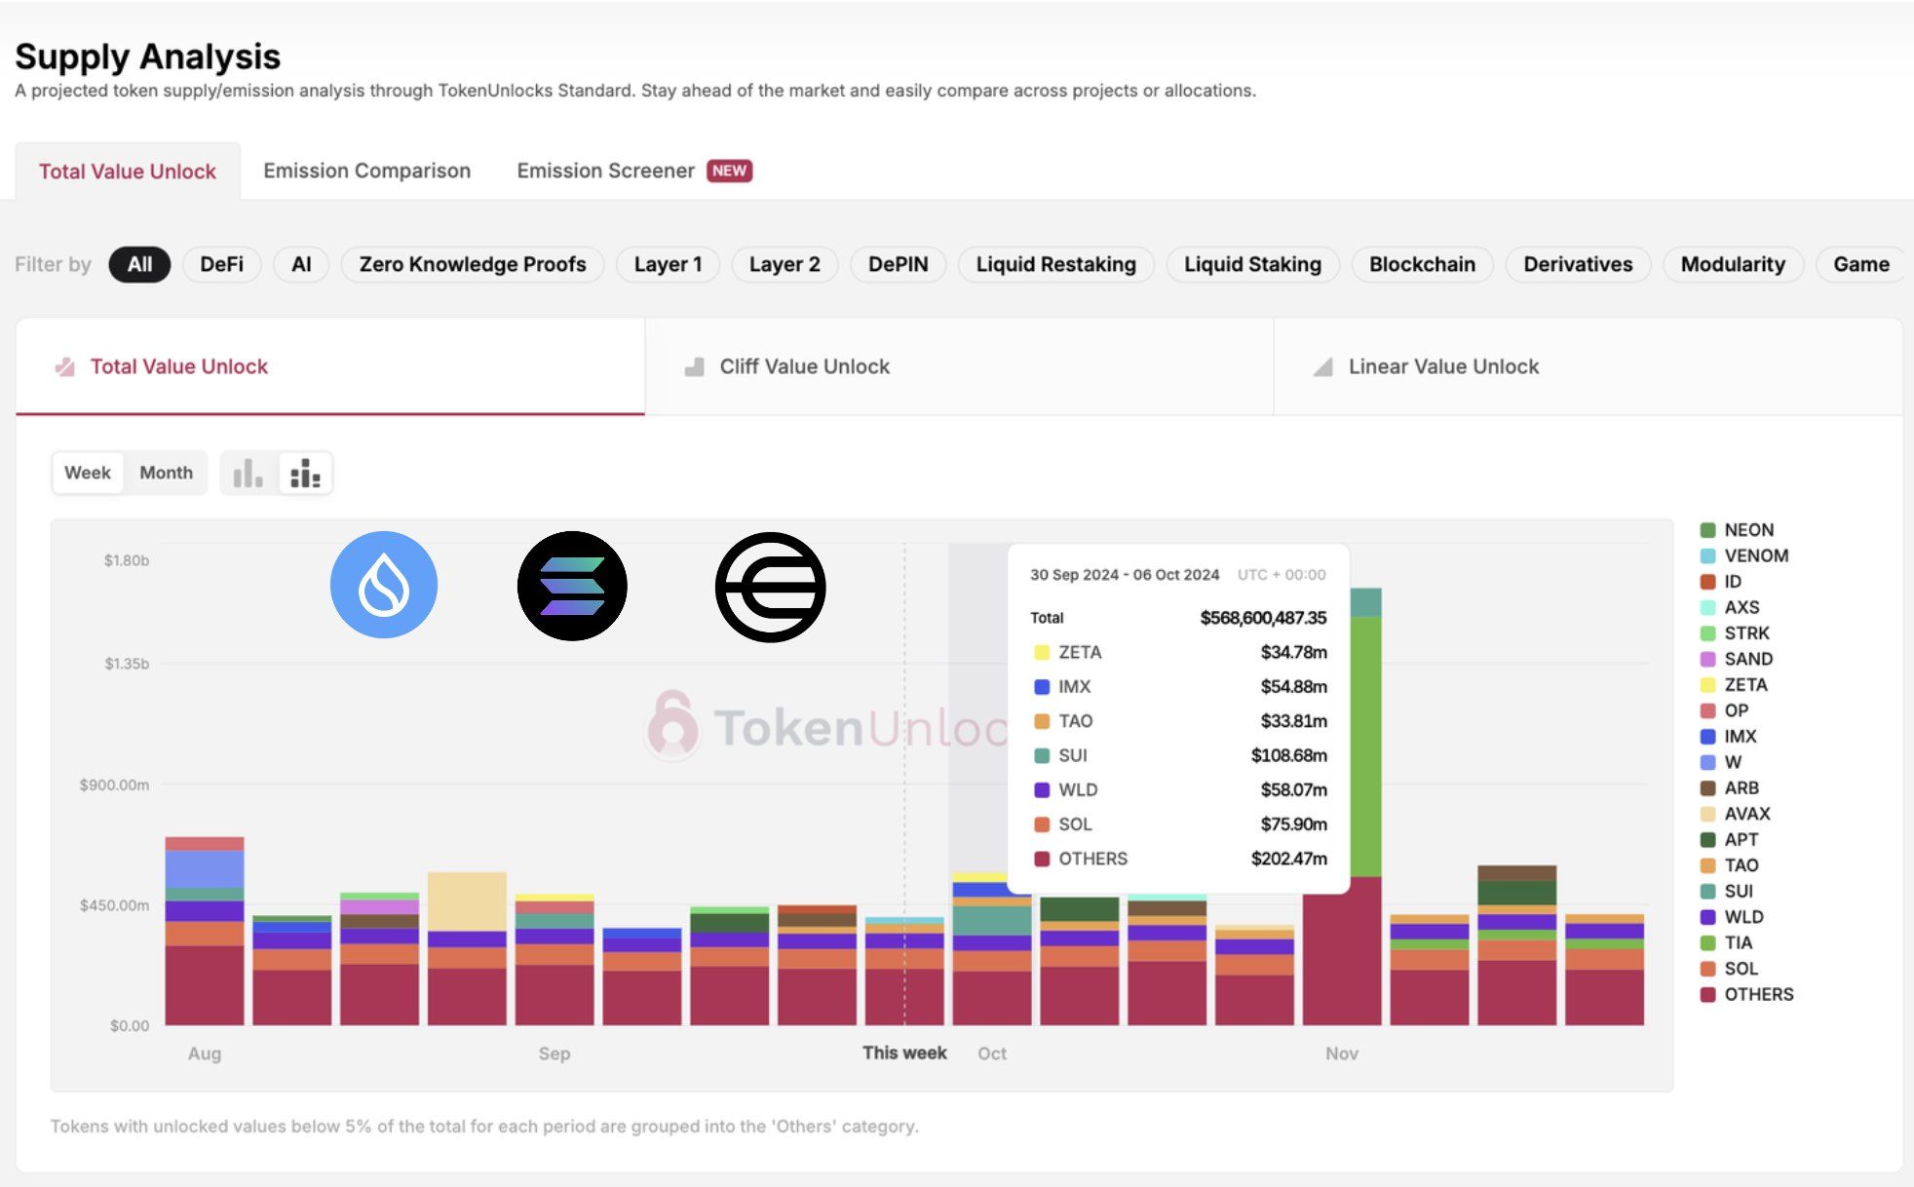Screen dimensions: 1914x1187
Task: Enable the All filter chip
Action: point(139,264)
